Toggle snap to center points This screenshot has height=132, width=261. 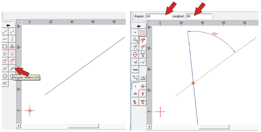point(135,54)
